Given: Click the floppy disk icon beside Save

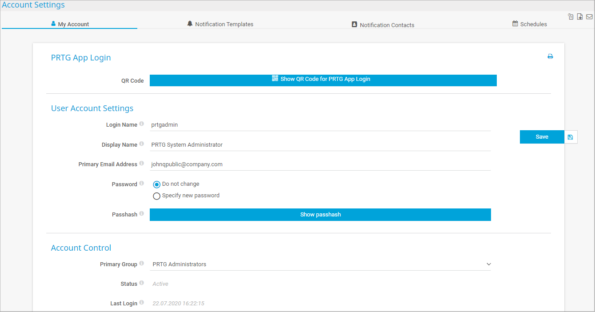Looking at the screenshot, I should tap(571, 137).
